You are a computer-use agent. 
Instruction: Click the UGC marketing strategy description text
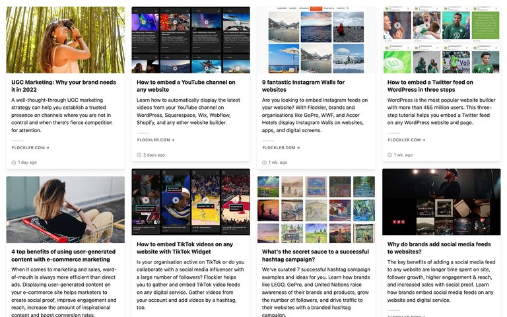coord(62,115)
